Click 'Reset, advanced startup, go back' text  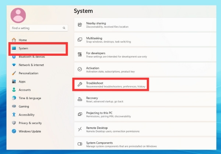pos(105,102)
